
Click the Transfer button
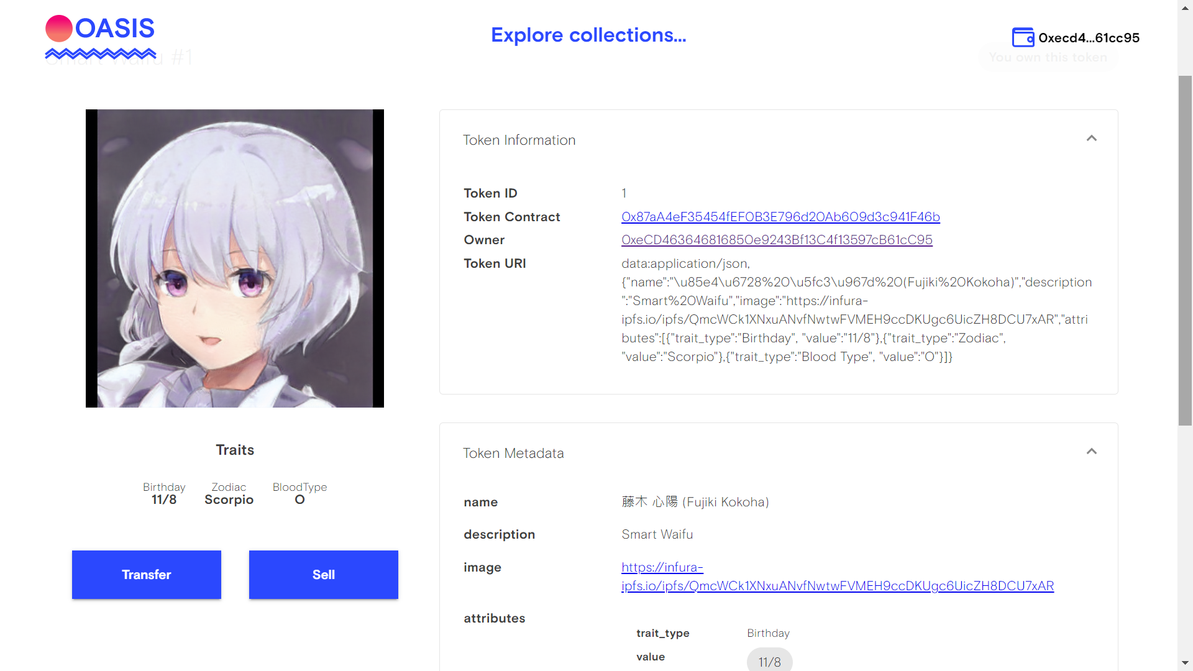[147, 575]
